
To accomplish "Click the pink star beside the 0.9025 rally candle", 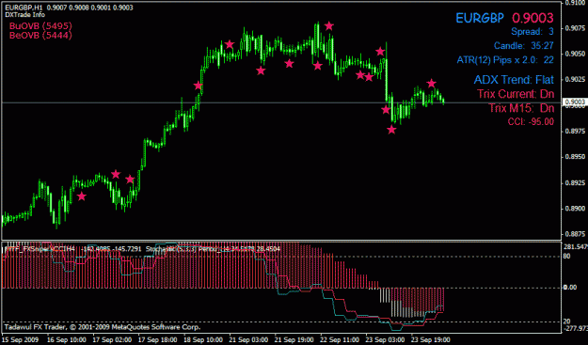I will point(198,86).
